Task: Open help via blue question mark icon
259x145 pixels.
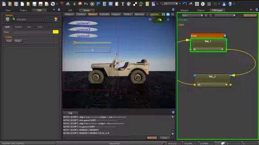Action: (230, 4)
